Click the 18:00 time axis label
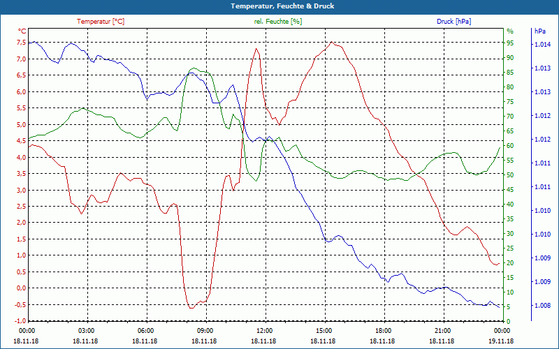This screenshot has height=349, width=559. (383, 330)
